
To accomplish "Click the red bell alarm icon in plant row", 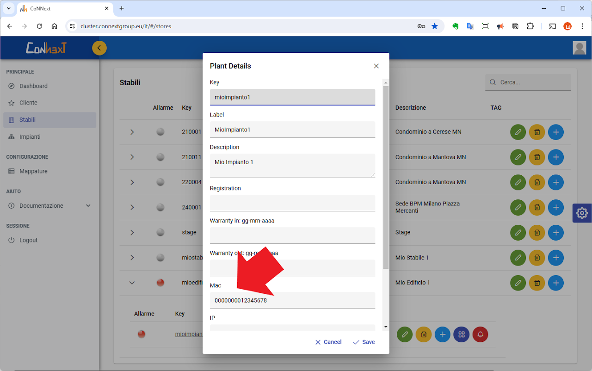I will [x=480, y=334].
